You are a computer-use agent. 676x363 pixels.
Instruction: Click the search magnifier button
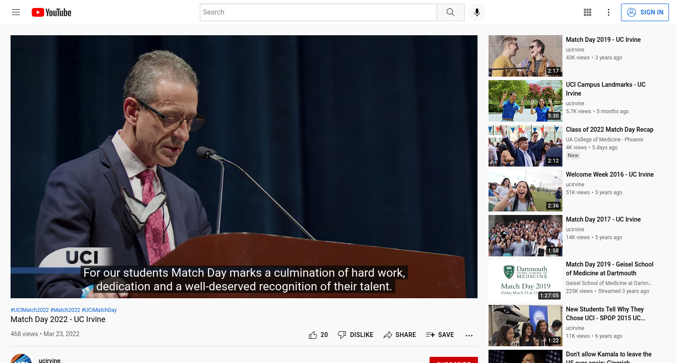click(x=451, y=12)
